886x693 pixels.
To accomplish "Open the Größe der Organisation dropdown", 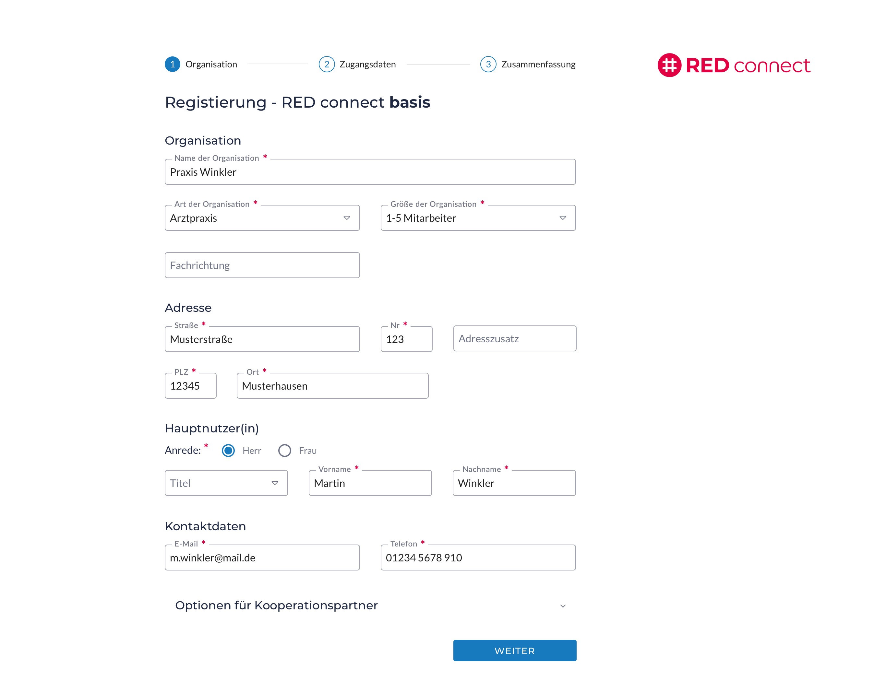I will (x=478, y=218).
